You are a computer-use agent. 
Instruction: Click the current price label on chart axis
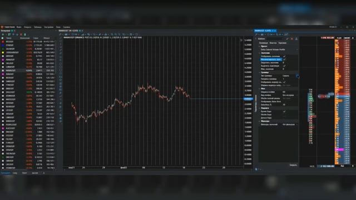point(248,99)
